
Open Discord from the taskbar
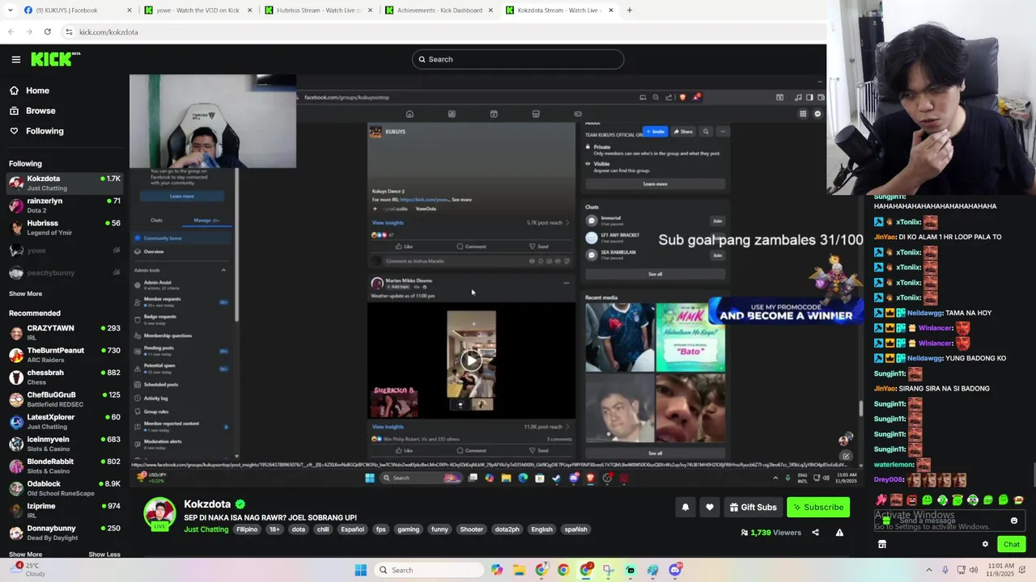coord(674,570)
